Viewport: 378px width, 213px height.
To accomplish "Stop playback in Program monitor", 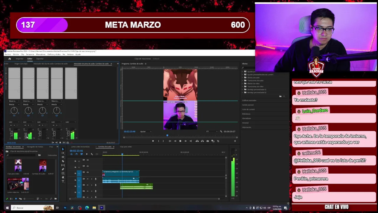I will point(180,141).
